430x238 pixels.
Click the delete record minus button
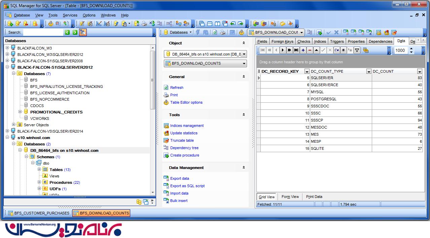point(310,50)
